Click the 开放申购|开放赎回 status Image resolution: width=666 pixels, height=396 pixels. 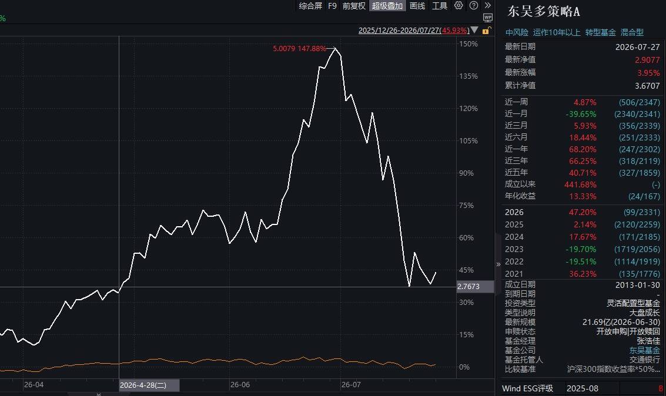(x=628, y=331)
